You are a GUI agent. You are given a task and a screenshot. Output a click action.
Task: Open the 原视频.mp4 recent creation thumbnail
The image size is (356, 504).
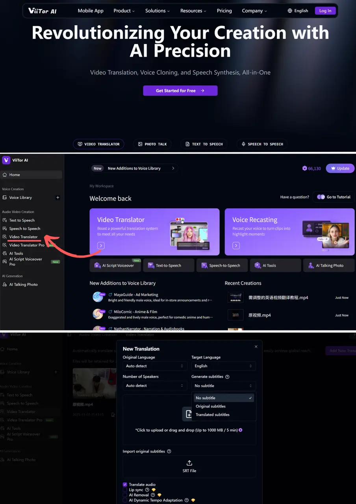(x=235, y=315)
